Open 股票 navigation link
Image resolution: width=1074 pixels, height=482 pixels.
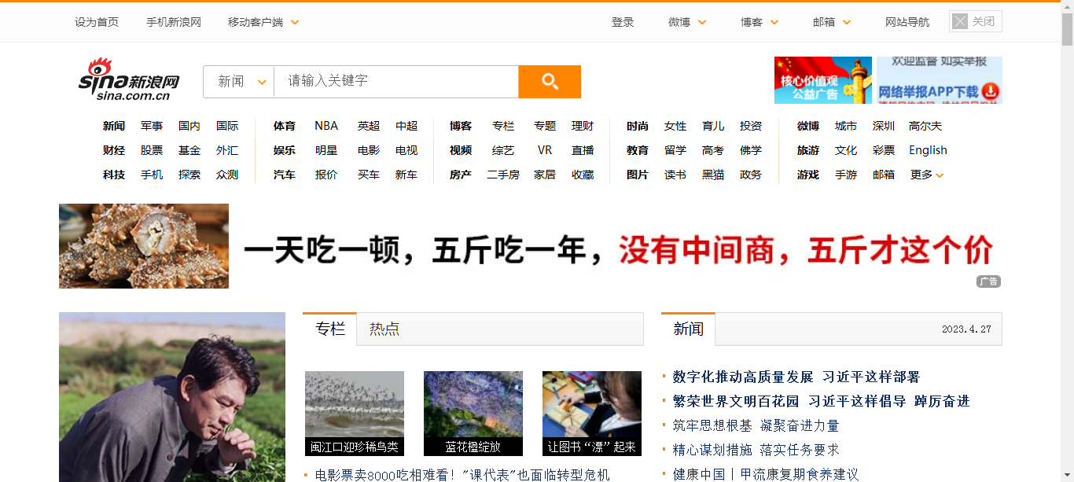[152, 150]
